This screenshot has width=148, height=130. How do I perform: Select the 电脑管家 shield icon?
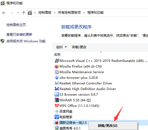click(x=57, y=117)
